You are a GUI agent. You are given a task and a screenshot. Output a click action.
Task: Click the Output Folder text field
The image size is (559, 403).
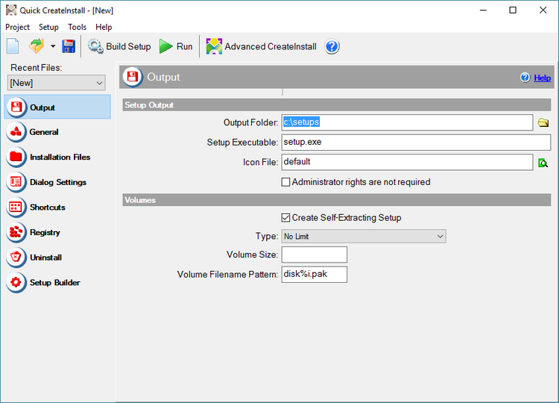[x=407, y=122]
